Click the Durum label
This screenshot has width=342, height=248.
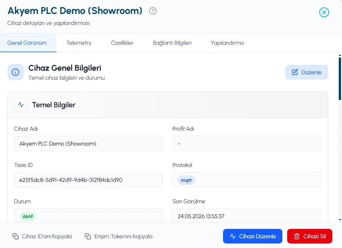pos(22,201)
